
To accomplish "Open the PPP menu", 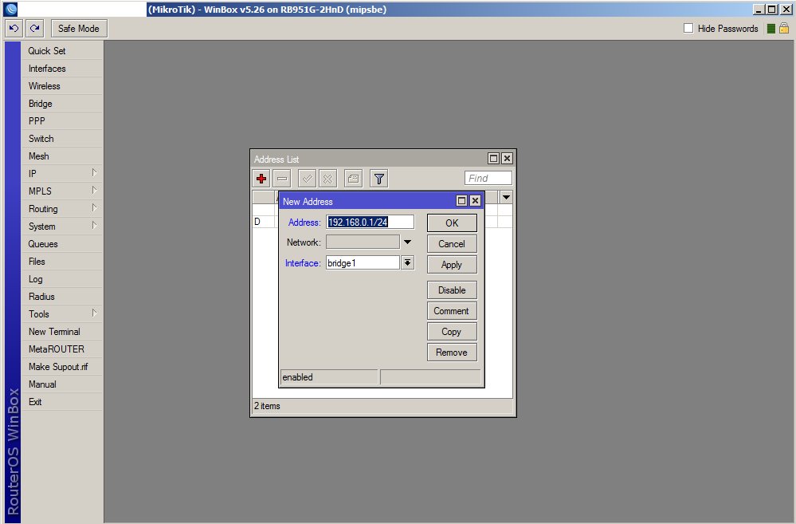I will click(x=62, y=121).
